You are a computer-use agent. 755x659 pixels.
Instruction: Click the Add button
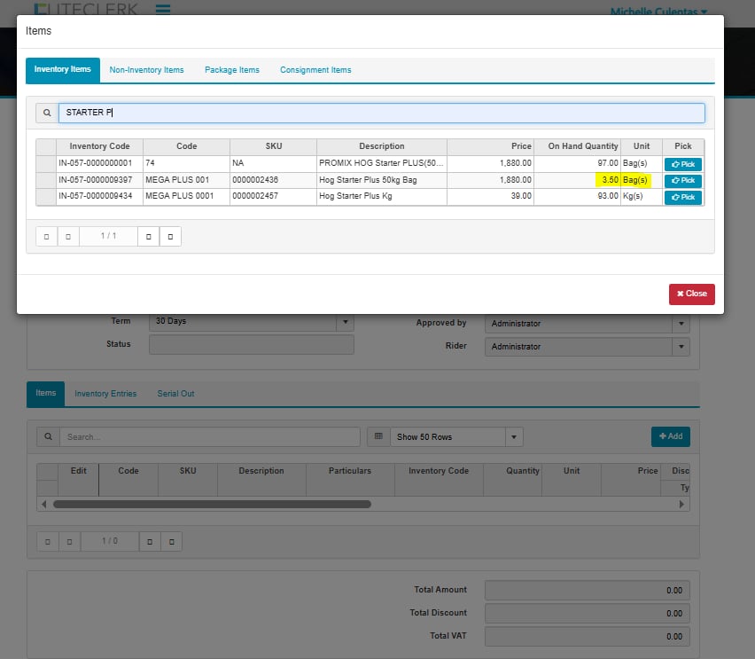click(x=670, y=436)
